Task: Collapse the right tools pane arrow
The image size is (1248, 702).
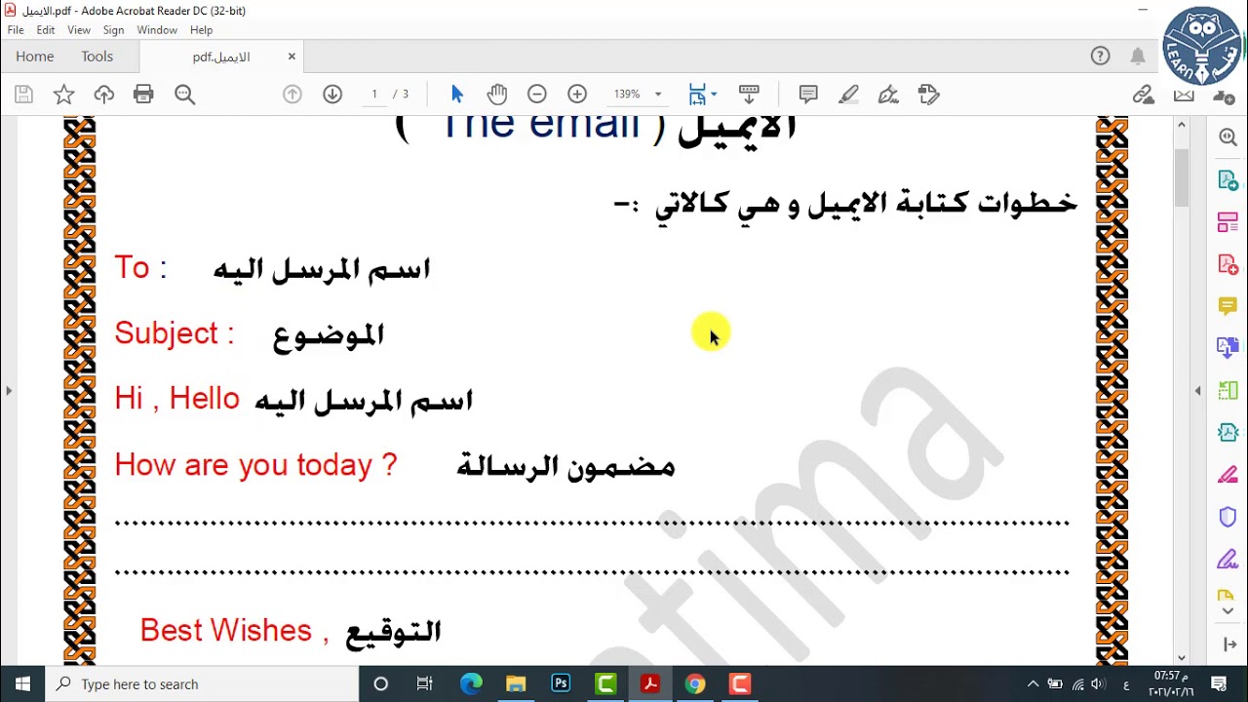Action: coord(1198,391)
